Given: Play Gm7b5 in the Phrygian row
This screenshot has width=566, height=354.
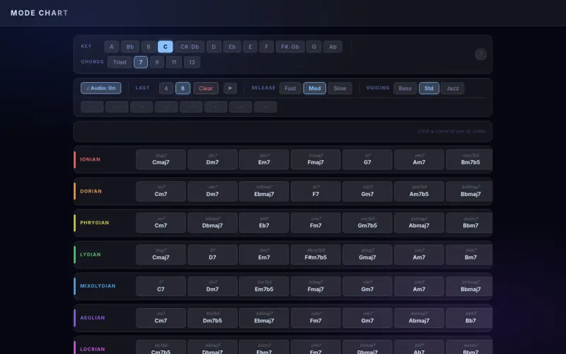Looking at the screenshot, I should [367, 222].
